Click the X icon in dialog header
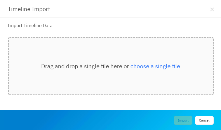221x130 pixels. point(212,9)
